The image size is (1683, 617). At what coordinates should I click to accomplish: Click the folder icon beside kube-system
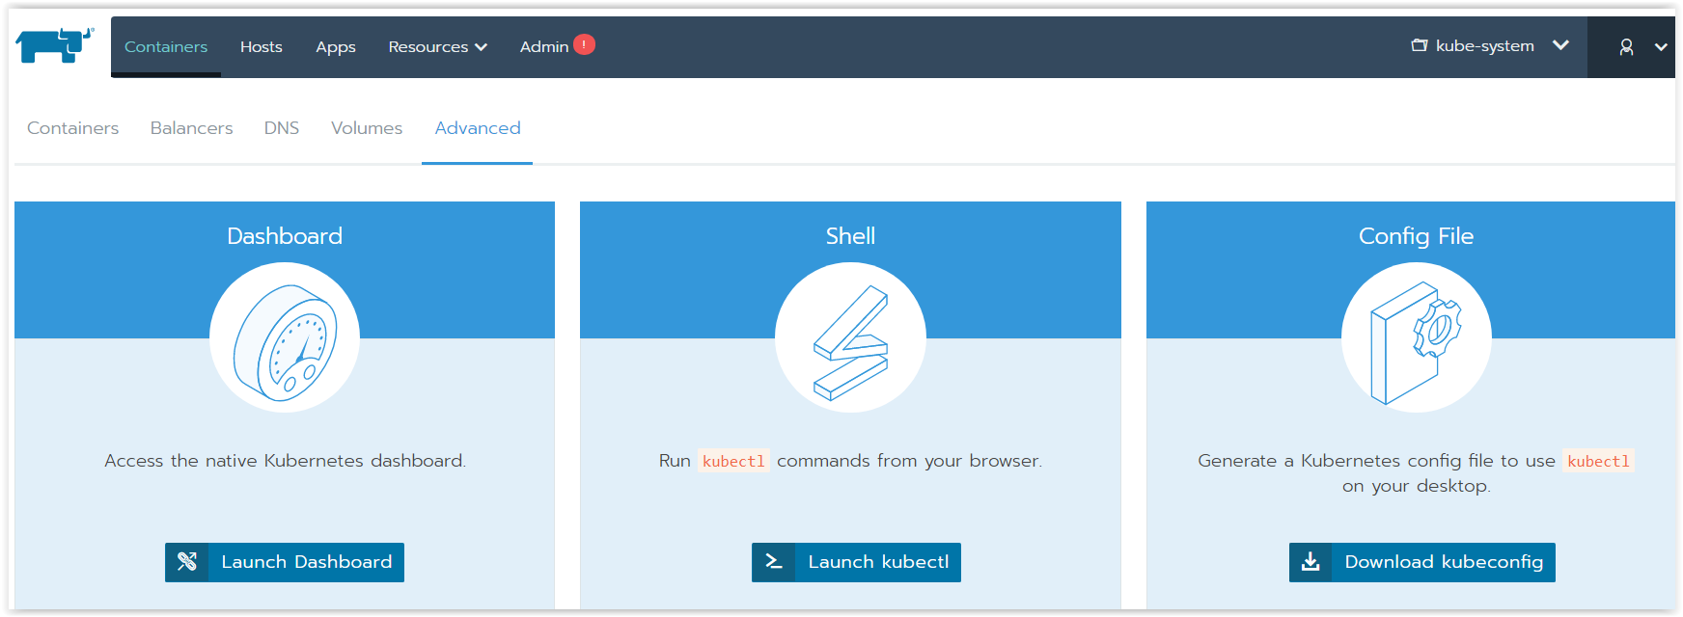pyautogui.click(x=1420, y=45)
